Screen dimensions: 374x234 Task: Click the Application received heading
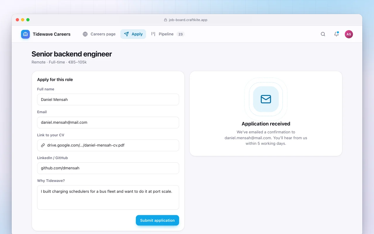[266, 124]
